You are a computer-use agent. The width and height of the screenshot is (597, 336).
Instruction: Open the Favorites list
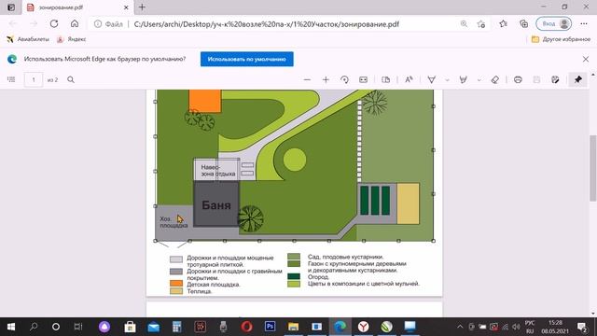(504, 23)
